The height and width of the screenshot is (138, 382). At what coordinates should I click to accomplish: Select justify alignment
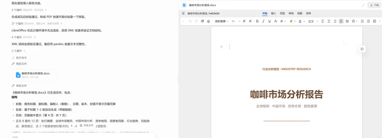(x=341, y=22)
